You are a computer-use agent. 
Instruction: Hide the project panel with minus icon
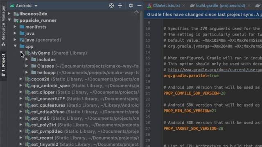coord(139,6)
